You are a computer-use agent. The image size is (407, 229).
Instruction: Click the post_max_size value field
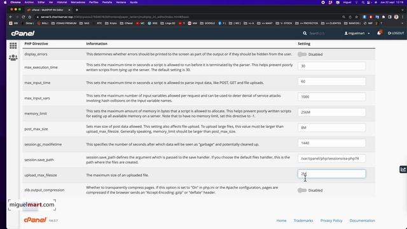click(332, 127)
